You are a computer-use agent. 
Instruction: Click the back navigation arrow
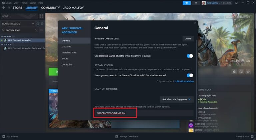click(4, 8)
